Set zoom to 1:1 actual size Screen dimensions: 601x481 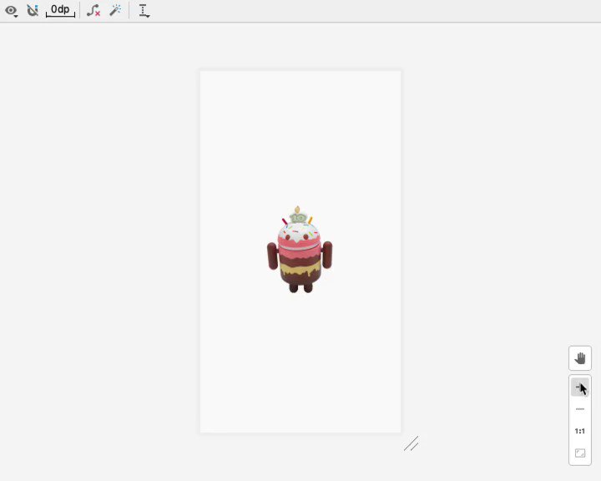pyautogui.click(x=580, y=431)
